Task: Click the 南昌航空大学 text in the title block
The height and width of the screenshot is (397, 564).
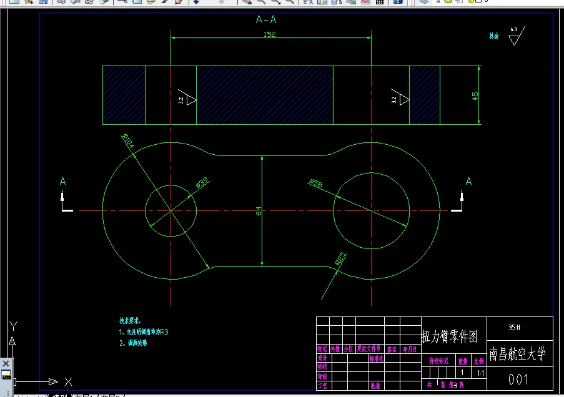Action: pyautogui.click(x=517, y=354)
